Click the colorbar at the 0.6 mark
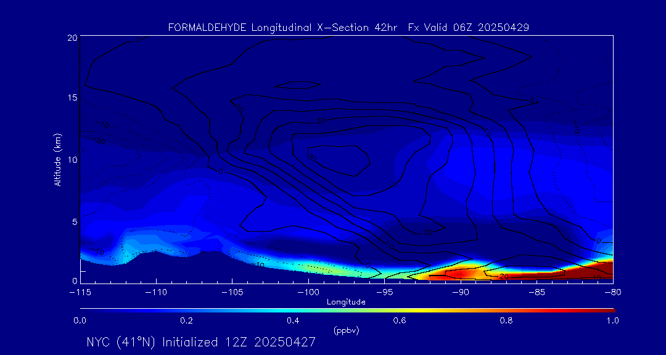The image size is (666, 355). 400,310
